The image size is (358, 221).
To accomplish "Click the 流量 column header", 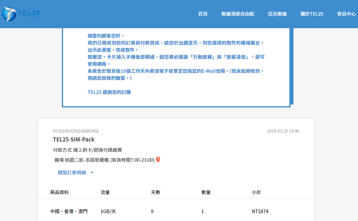I will tap(105, 192).
